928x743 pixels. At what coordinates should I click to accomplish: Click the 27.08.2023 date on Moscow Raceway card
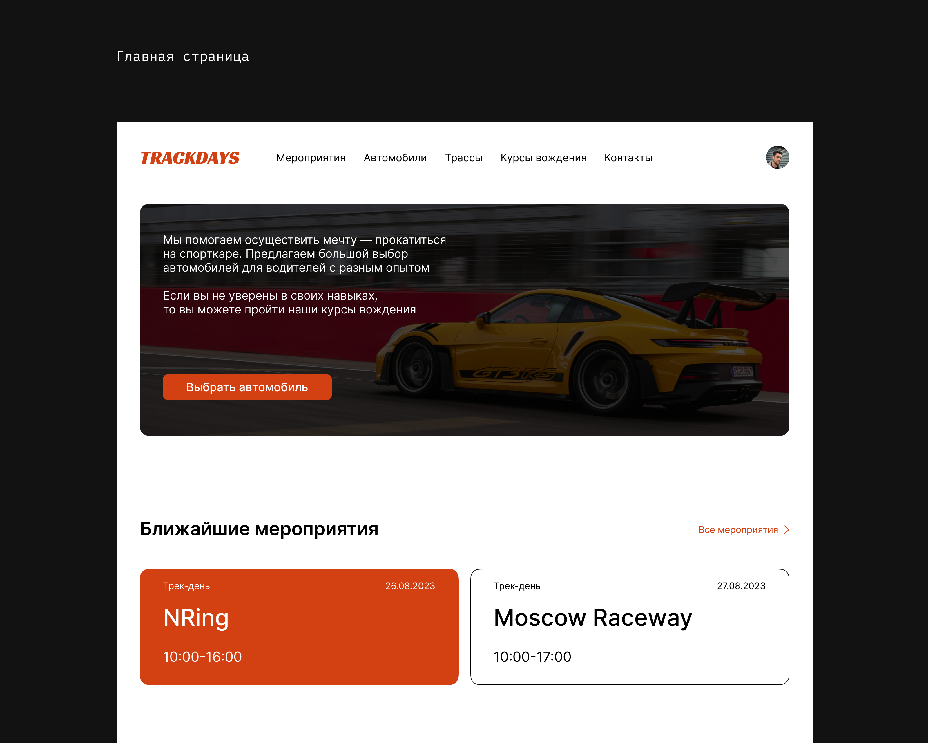pos(741,586)
